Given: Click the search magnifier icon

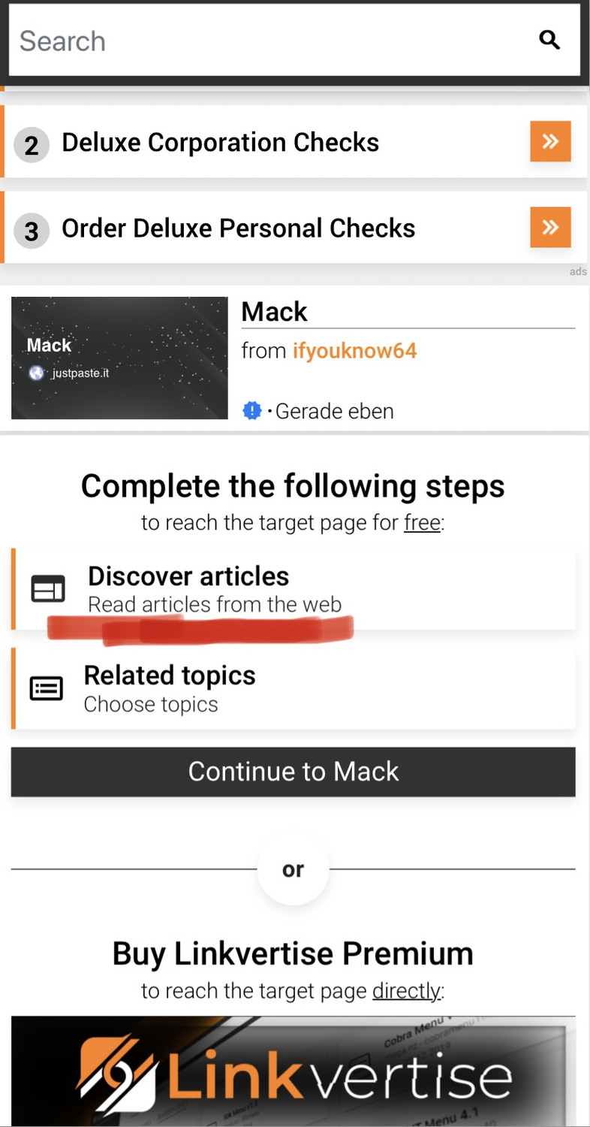Looking at the screenshot, I should click(549, 41).
